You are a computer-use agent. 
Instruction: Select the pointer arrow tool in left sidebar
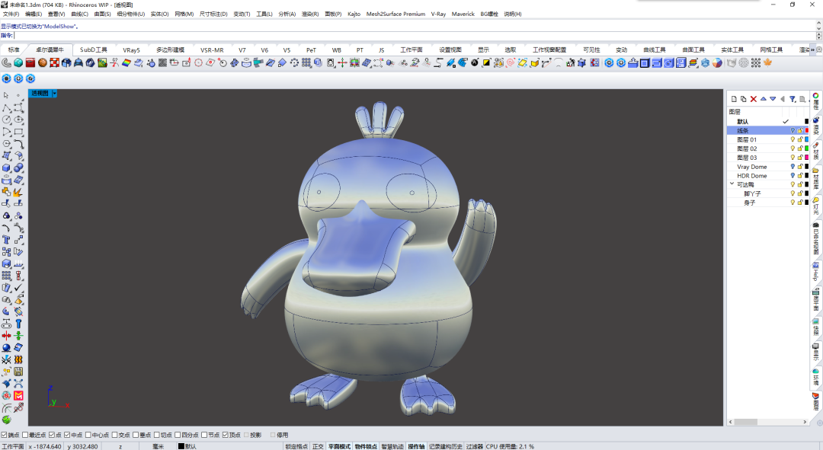(6, 95)
